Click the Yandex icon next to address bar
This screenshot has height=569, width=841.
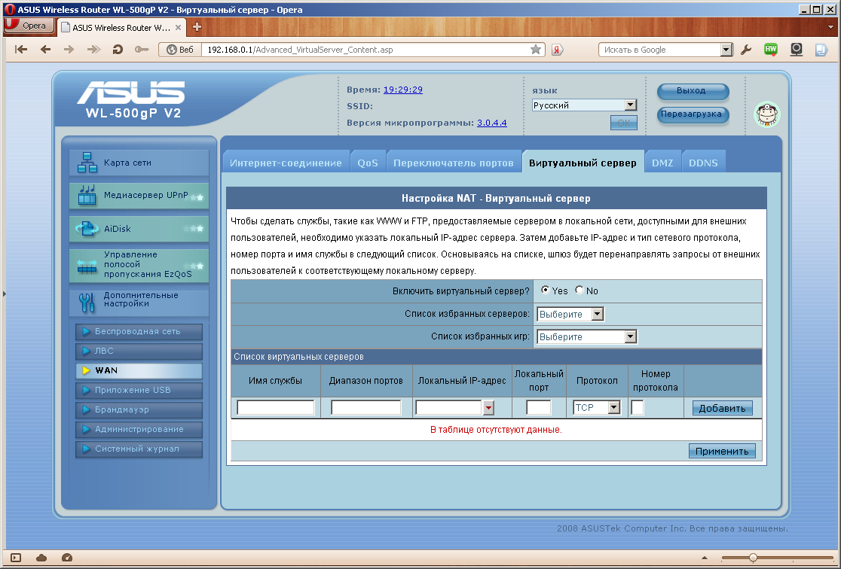pyautogui.click(x=557, y=50)
